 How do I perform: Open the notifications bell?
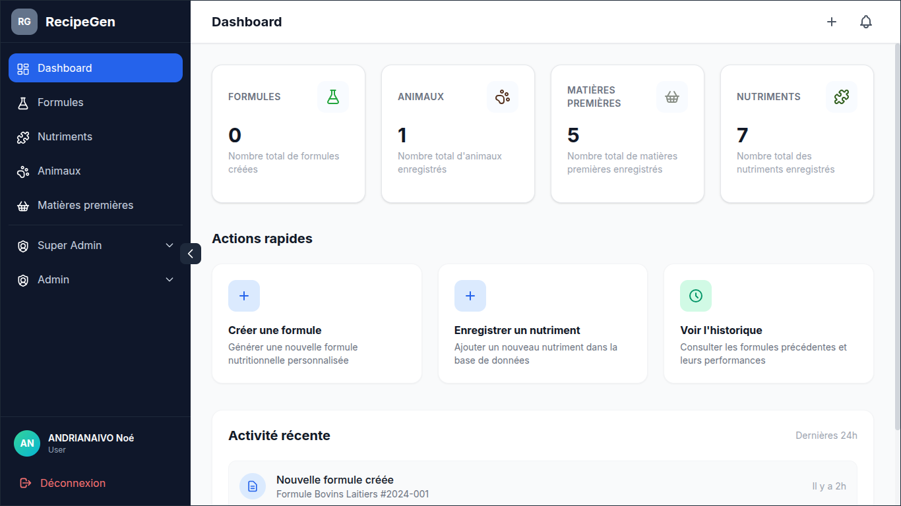pos(865,21)
